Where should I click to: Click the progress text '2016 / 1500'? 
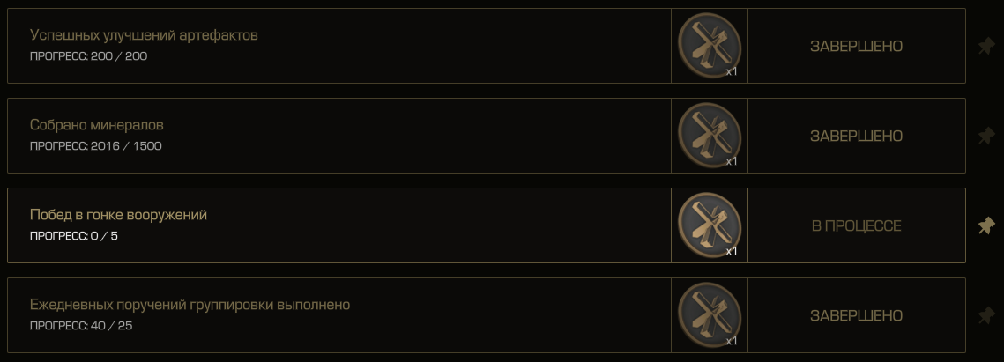pyautogui.click(x=126, y=146)
